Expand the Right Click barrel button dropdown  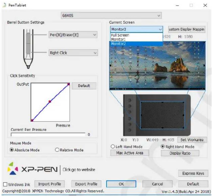coord(73,53)
